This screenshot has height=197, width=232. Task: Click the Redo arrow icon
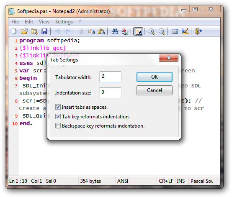coord(68,31)
